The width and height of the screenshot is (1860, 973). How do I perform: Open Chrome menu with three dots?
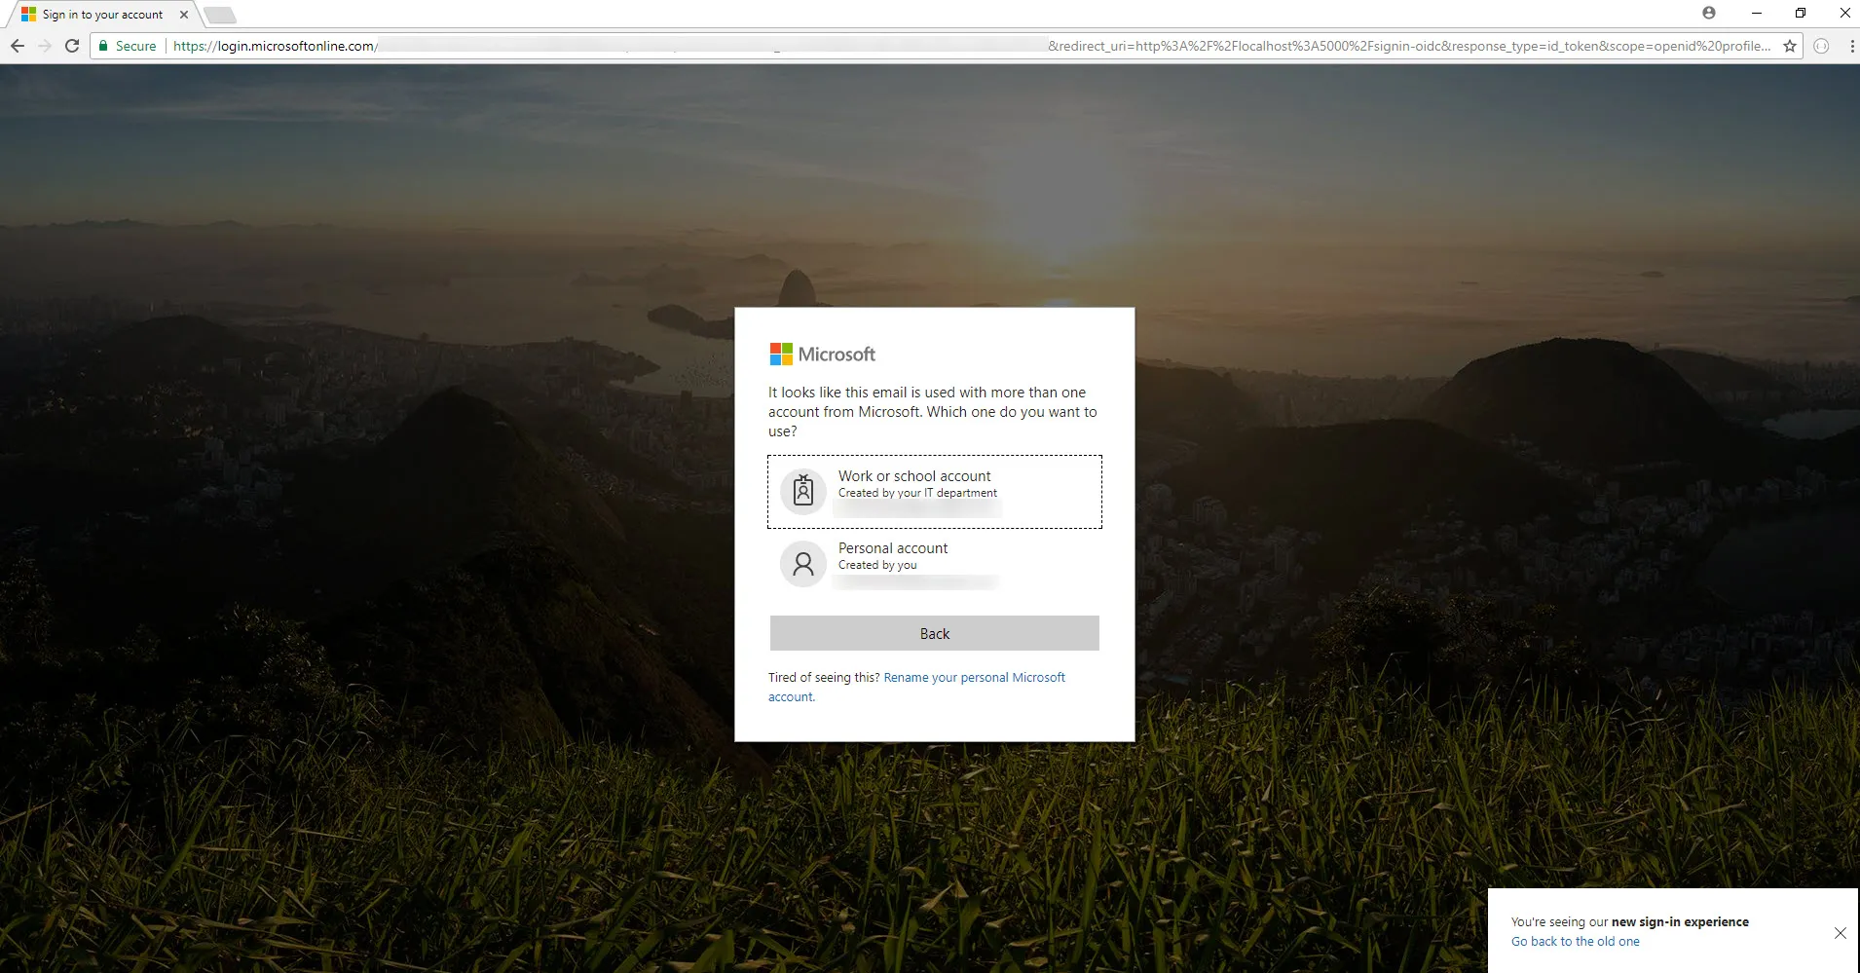[1851, 46]
